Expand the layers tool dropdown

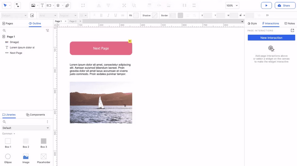(62, 6)
